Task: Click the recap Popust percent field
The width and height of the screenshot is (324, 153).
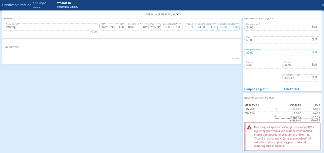Action: pyautogui.click(x=262, y=65)
